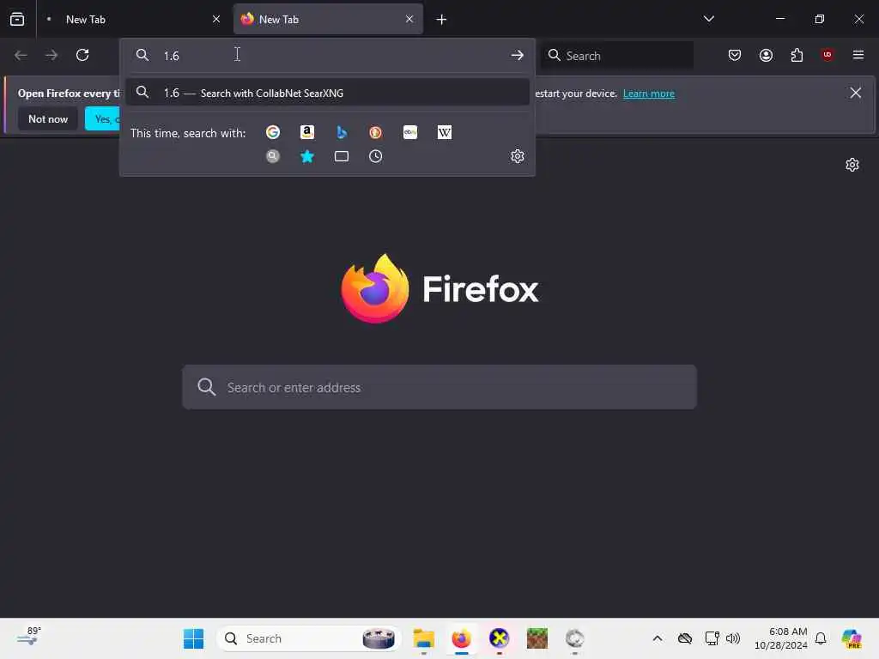Open the weather widget showing 89°

click(x=29, y=638)
